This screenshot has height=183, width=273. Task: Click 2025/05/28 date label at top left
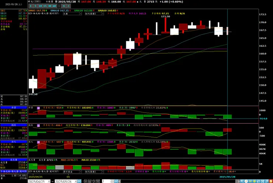(x=14, y=4)
